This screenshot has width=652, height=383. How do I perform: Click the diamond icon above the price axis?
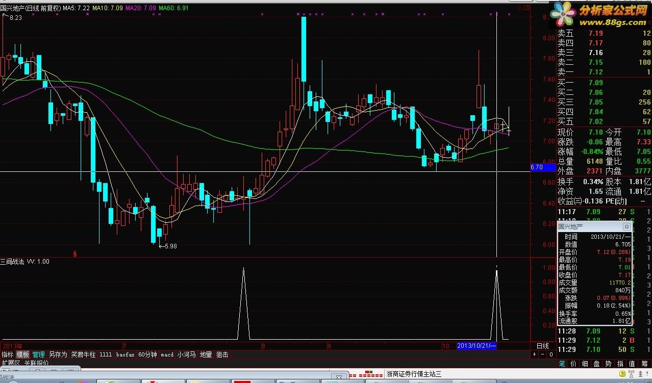tap(520, 8)
